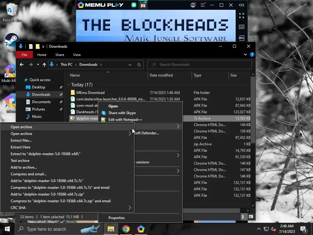The height and width of the screenshot is (235, 313).
Task: Click the MEmu APK install icon
Action: (x=241, y=38)
